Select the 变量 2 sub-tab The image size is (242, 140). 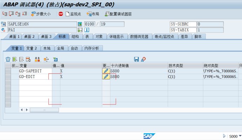click(x=32, y=48)
